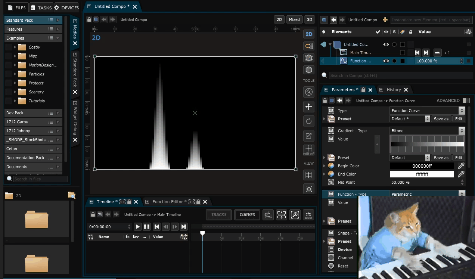Image resolution: width=475 pixels, height=279 pixels.
Task: Toggle visibility of the Function Curve element
Action: click(386, 61)
